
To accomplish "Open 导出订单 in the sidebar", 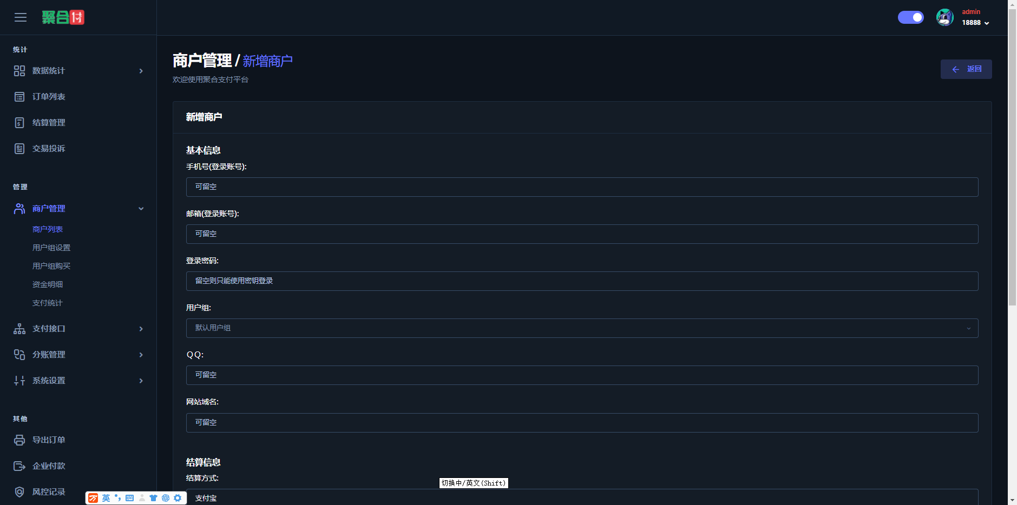I will tap(49, 440).
